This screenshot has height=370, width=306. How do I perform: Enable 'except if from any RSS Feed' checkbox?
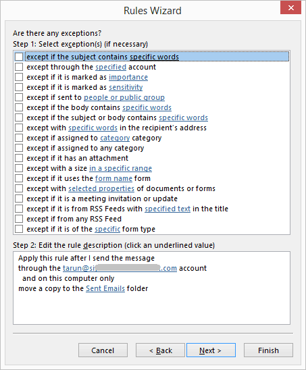(19, 219)
